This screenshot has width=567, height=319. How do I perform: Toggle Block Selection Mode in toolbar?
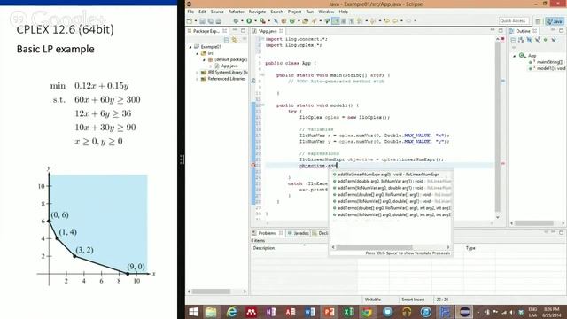(x=344, y=21)
